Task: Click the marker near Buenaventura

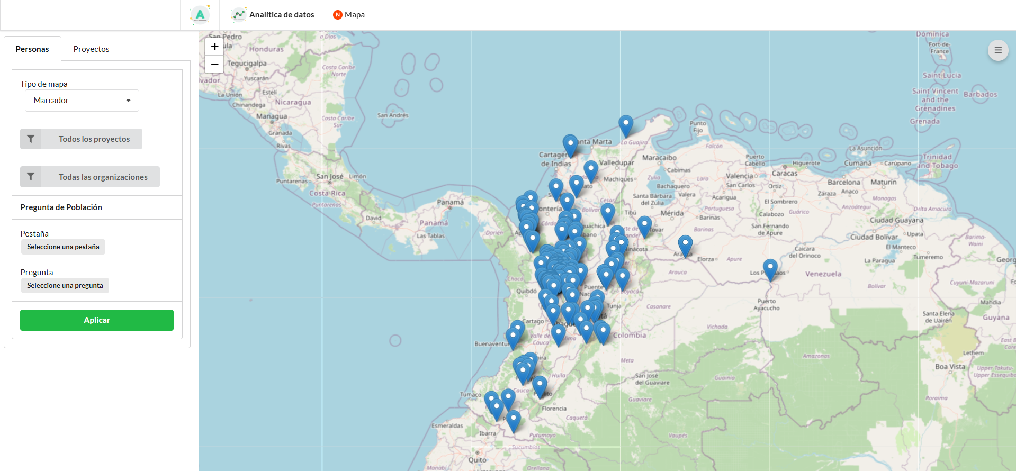Action: [513, 338]
